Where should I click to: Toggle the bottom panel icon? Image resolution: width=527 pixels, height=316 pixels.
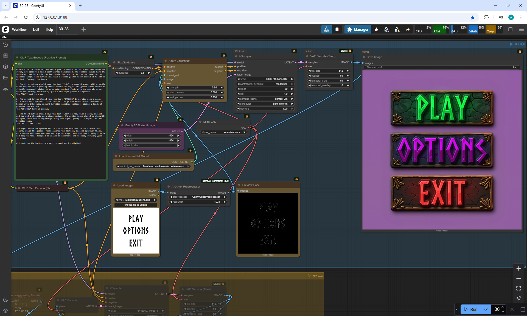coord(510,29)
